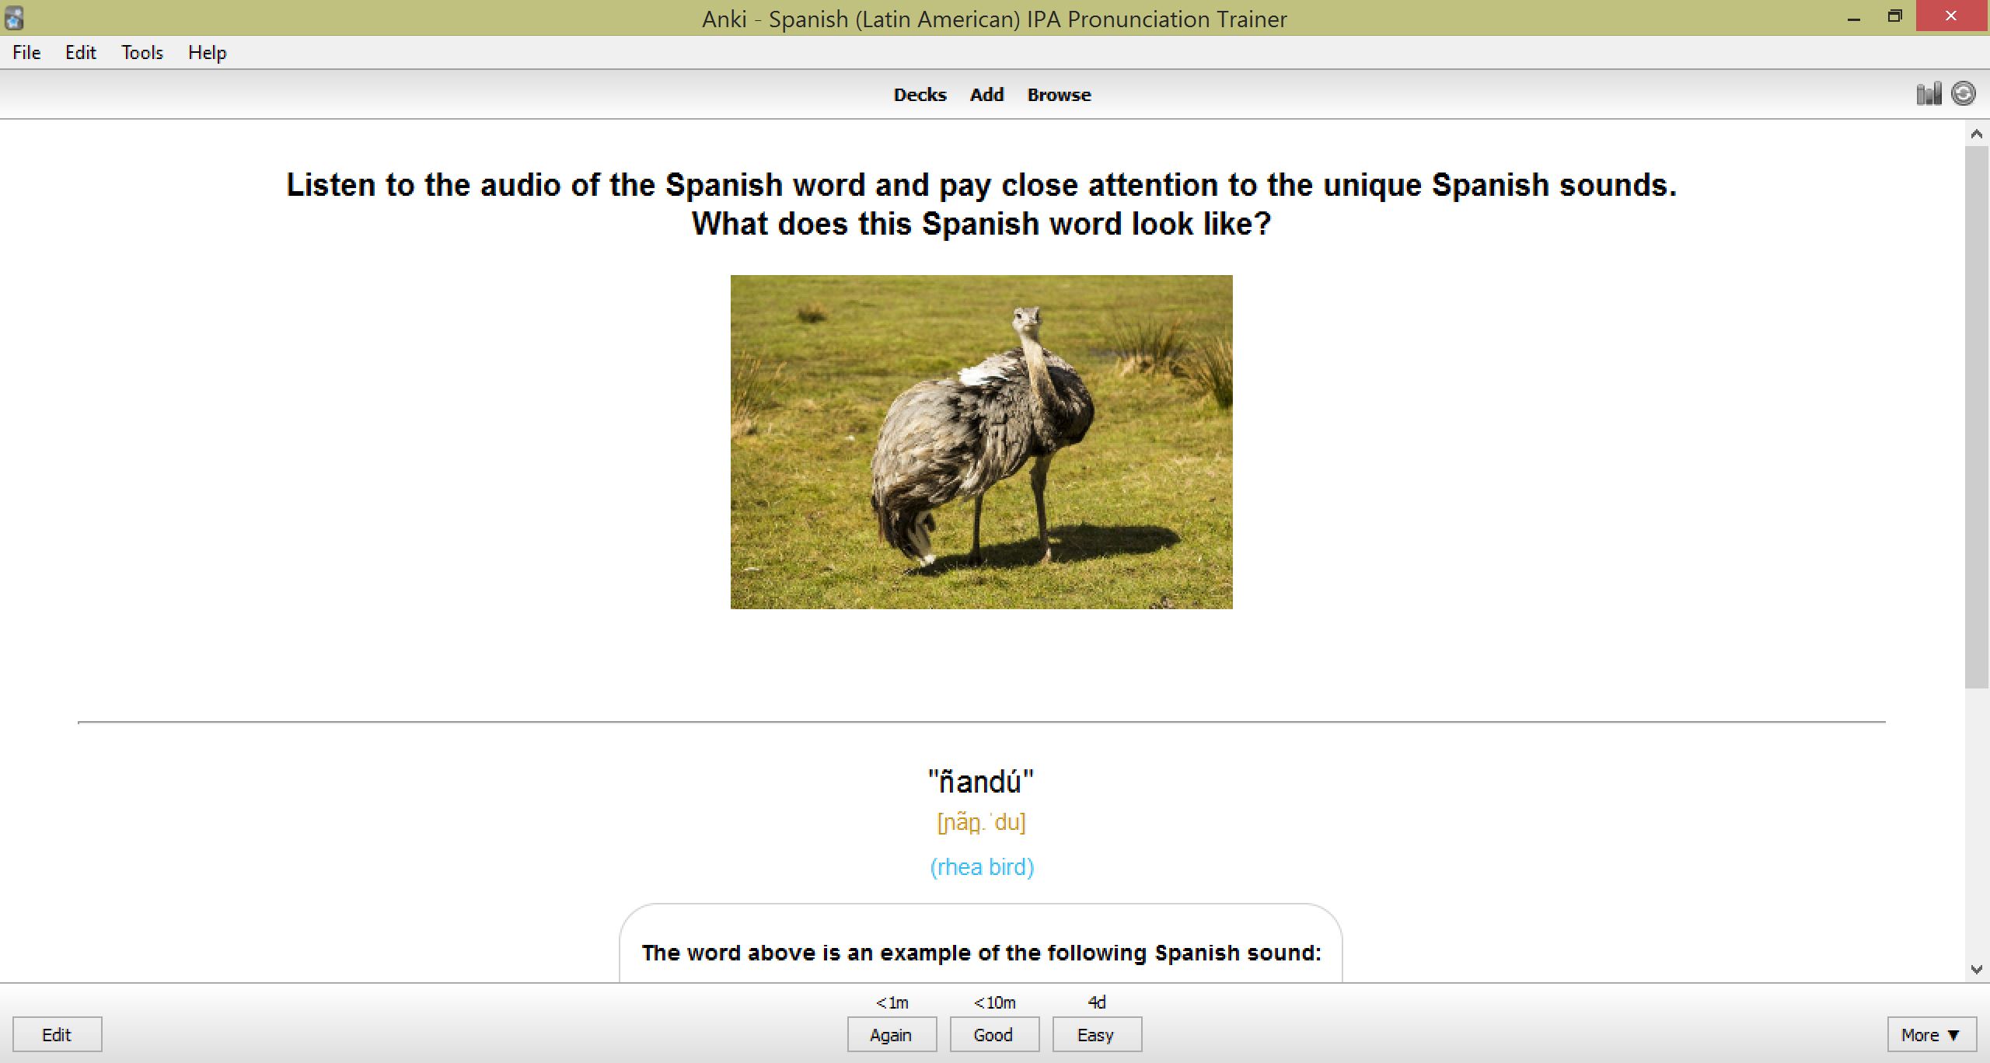Image resolution: width=1990 pixels, height=1063 pixels.
Task: Click the "4d" interval label above Easy
Action: [x=1097, y=1002]
